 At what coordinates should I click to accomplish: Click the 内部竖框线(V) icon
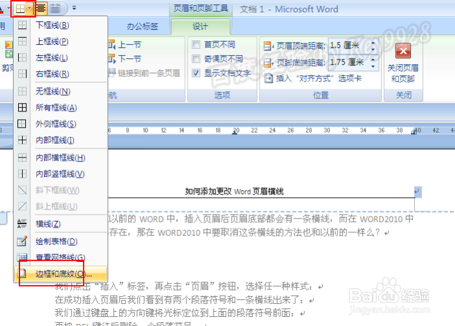pos(22,174)
